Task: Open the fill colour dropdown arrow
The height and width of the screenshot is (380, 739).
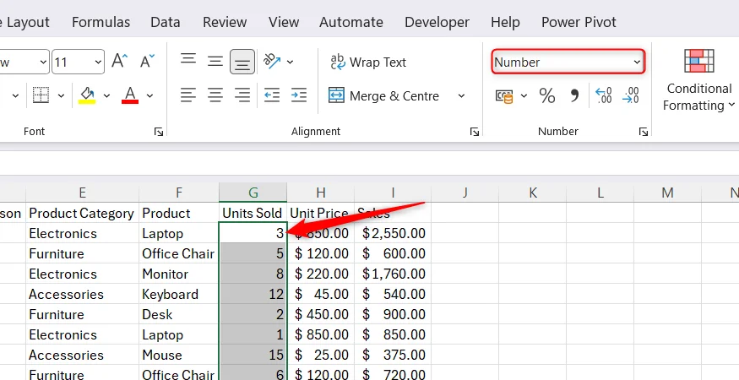Action: coord(107,96)
